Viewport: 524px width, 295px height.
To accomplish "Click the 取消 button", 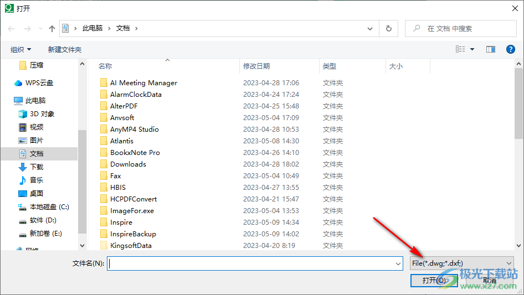I will coord(489,281).
